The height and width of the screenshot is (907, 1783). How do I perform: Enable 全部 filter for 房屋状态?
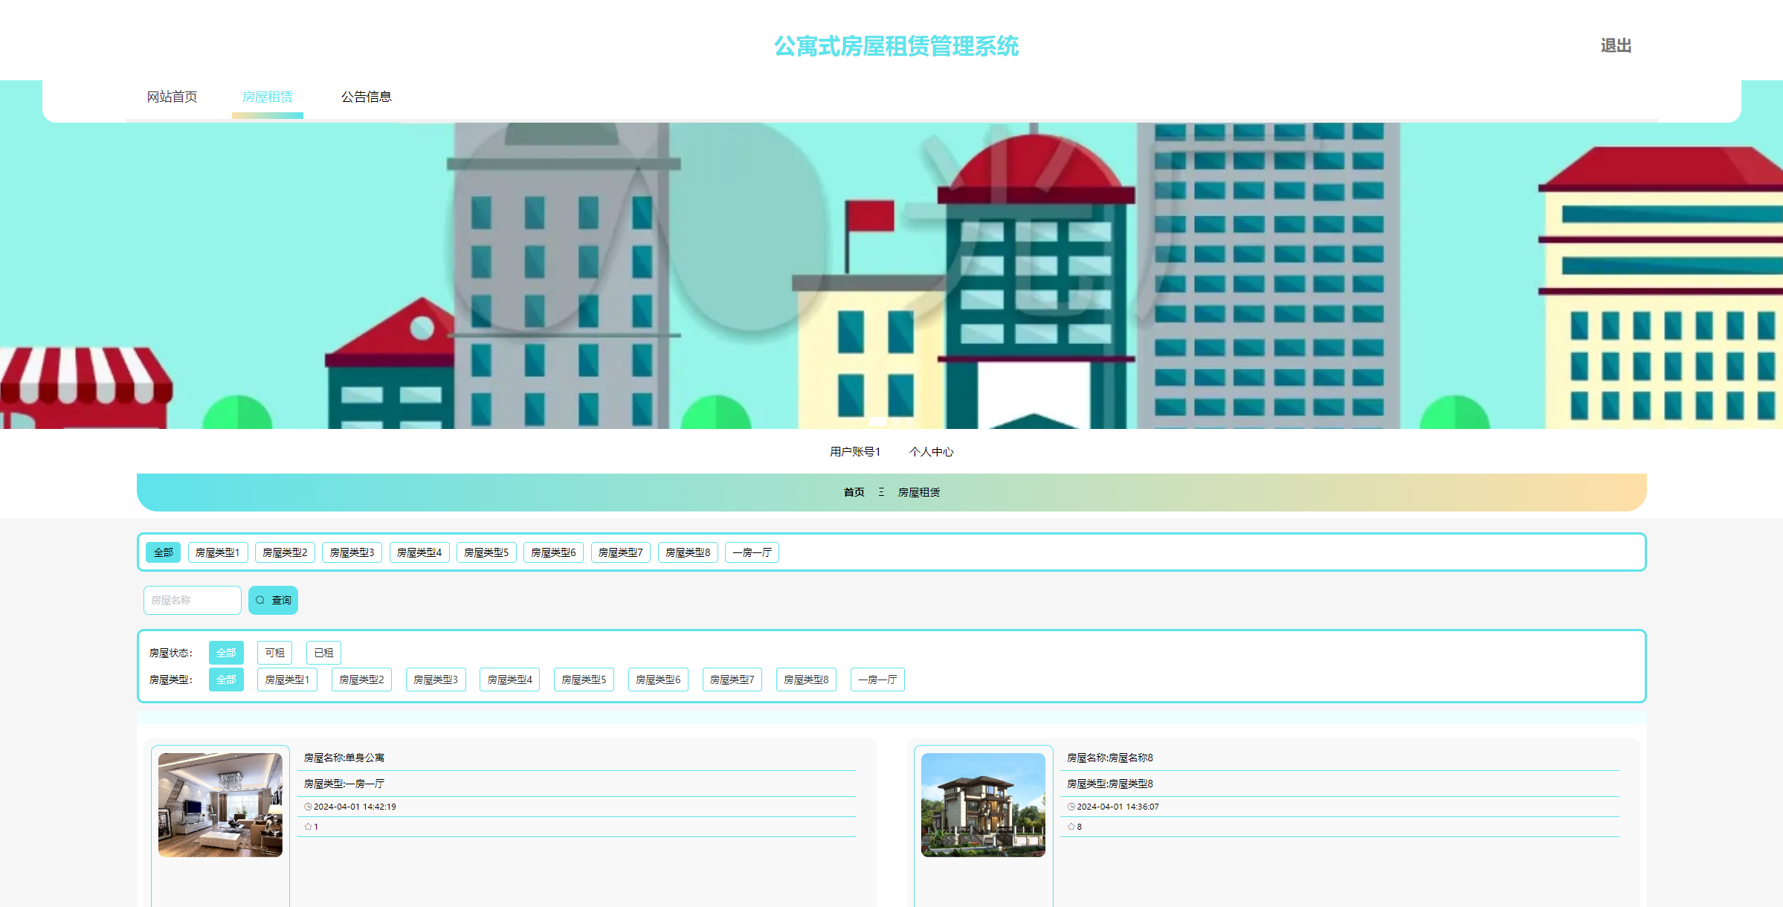click(226, 652)
